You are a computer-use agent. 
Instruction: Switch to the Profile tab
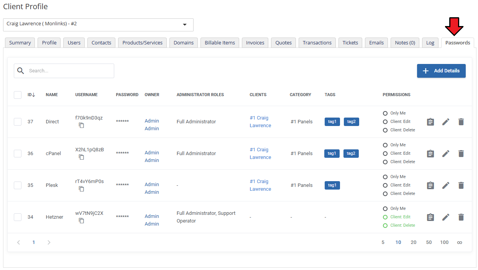[49, 43]
